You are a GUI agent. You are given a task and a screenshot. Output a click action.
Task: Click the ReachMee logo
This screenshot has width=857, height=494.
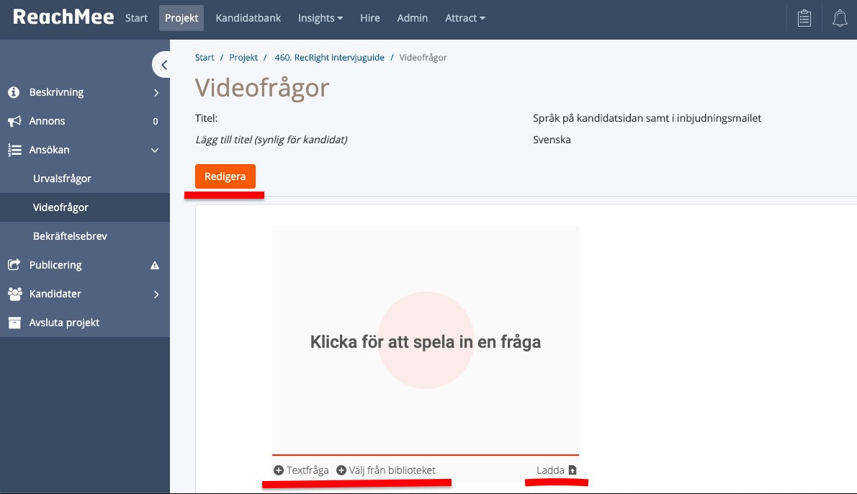tap(63, 17)
